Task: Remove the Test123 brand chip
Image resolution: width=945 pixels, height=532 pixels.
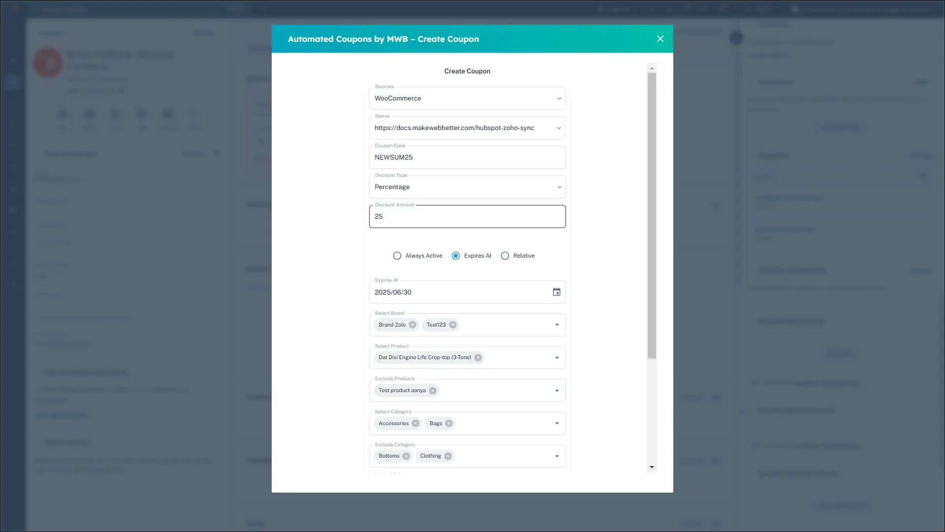Action: 453,325
